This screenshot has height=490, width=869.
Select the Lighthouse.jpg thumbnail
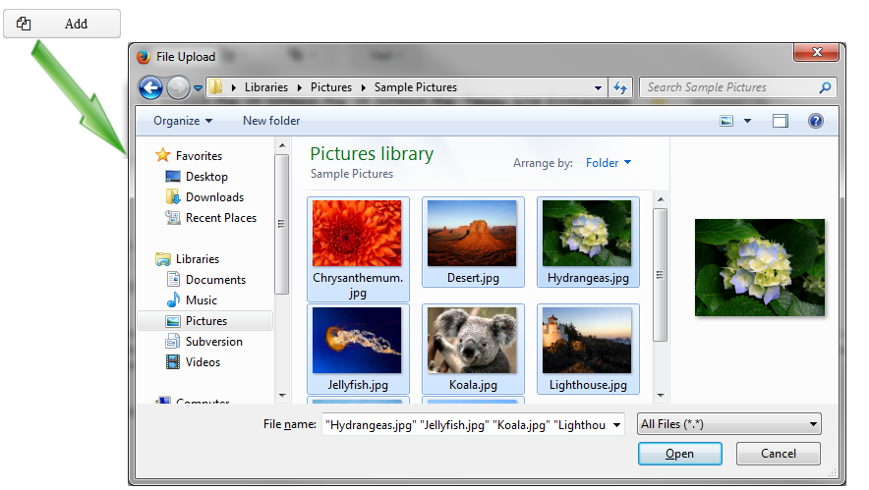pos(588,349)
